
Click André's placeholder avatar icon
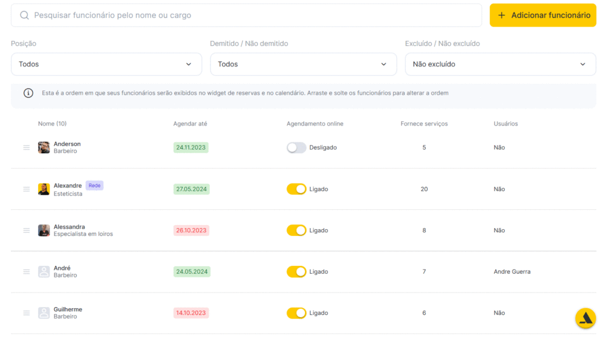pos(44,271)
